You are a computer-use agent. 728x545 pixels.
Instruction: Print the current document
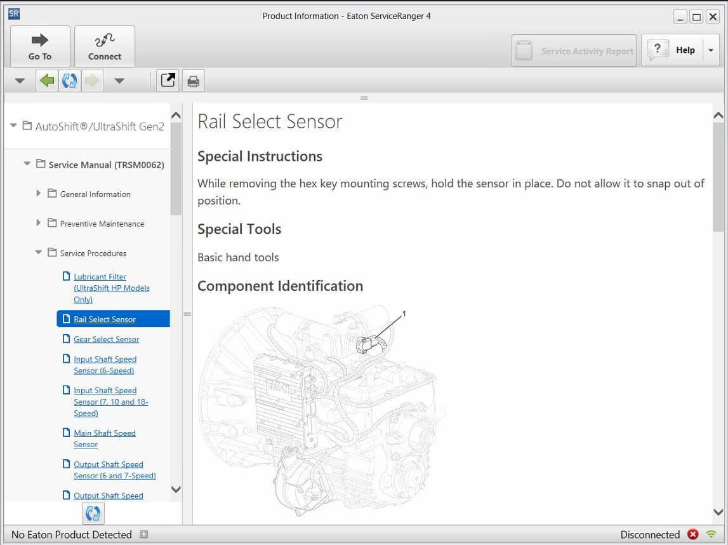(193, 81)
